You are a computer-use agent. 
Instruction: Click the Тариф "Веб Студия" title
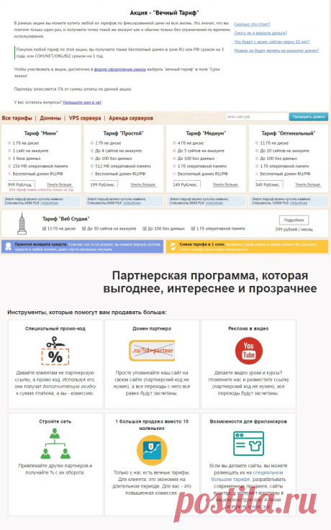66,219
